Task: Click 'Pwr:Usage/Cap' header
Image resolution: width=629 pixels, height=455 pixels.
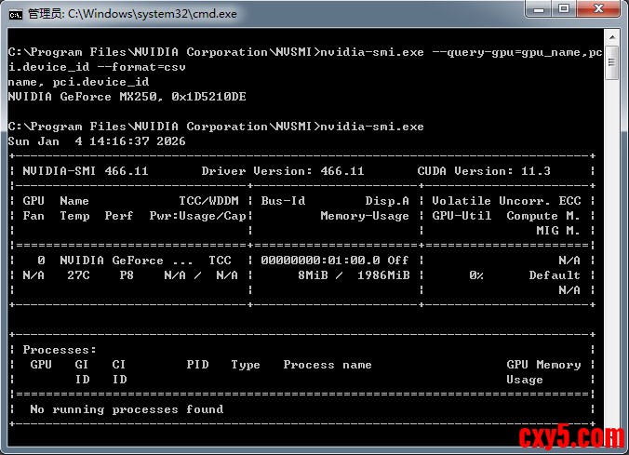Action: pyautogui.click(x=197, y=216)
